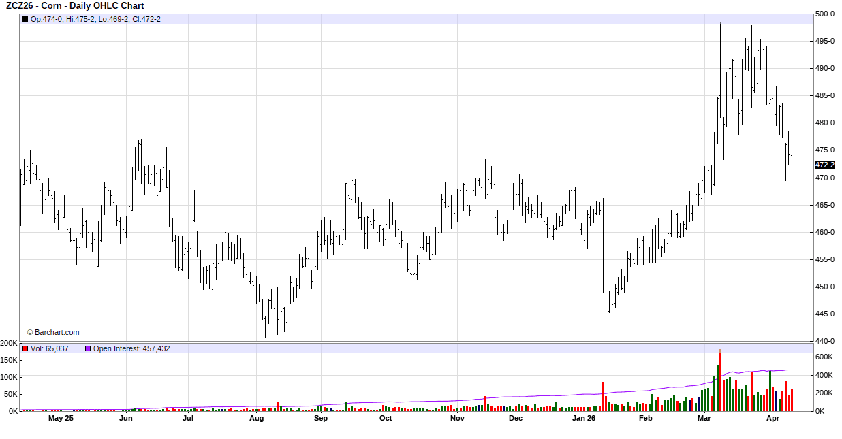Click the 485-0 price axis label
This screenshot has width=842, height=439.
(825, 95)
